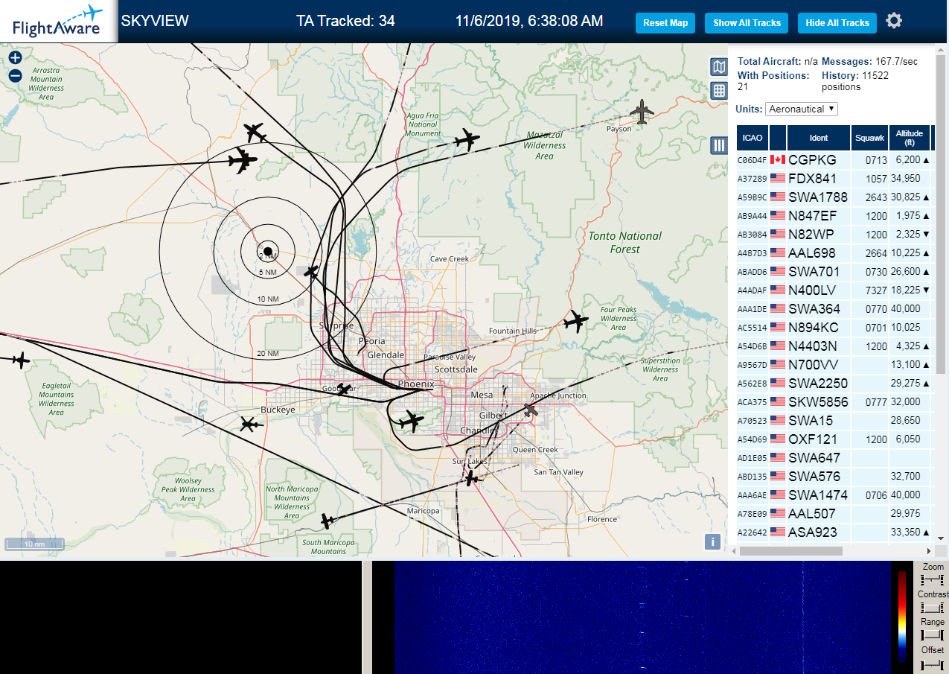
Task: Select the aircraft icon near Goodyear
Action: [343, 390]
